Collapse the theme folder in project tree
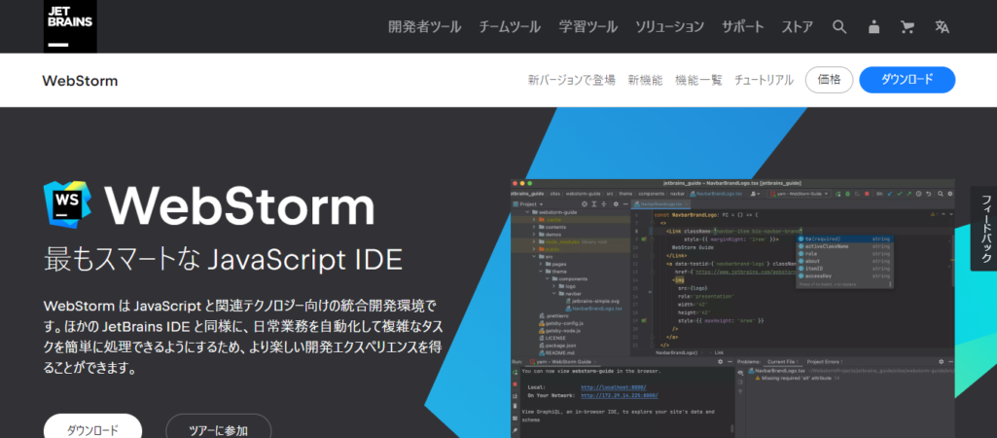Viewport: 997px width, 438px height. 541,272
